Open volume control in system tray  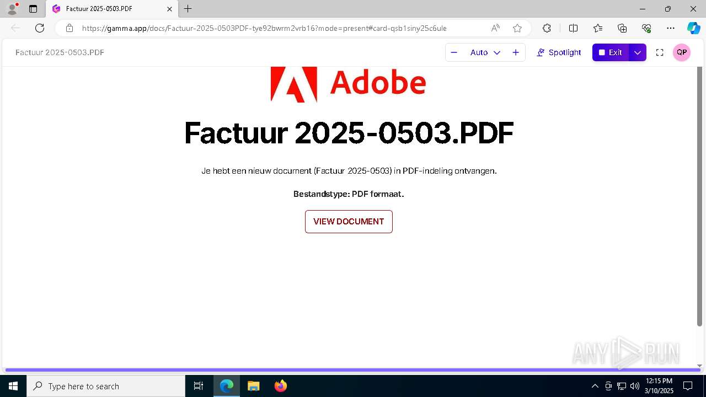(x=635, y=386)
